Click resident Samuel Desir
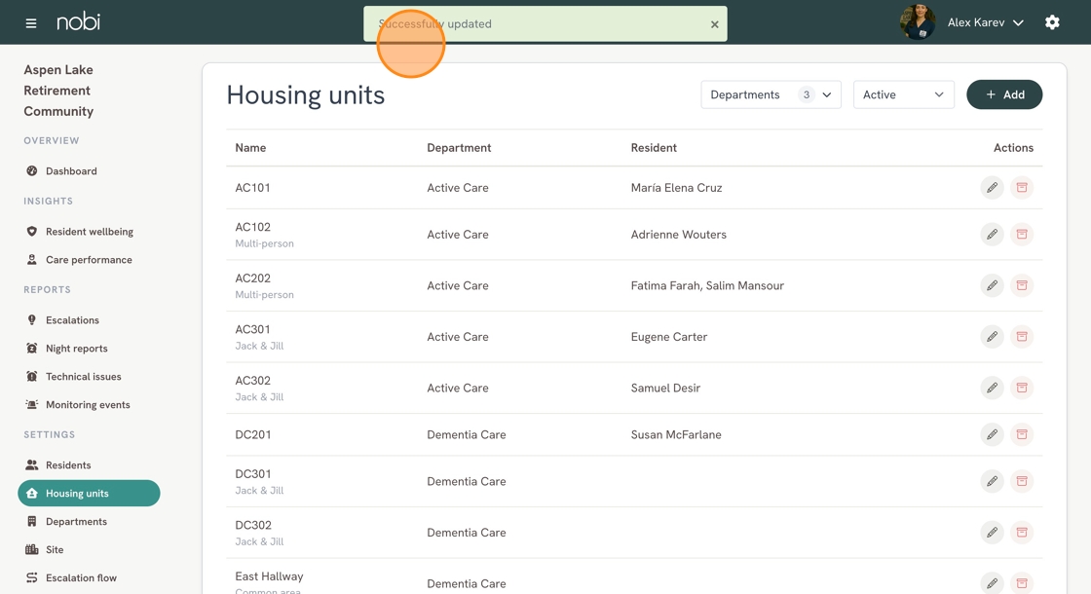This screenshot has height=594, width=1091. (x=665, y=388)
